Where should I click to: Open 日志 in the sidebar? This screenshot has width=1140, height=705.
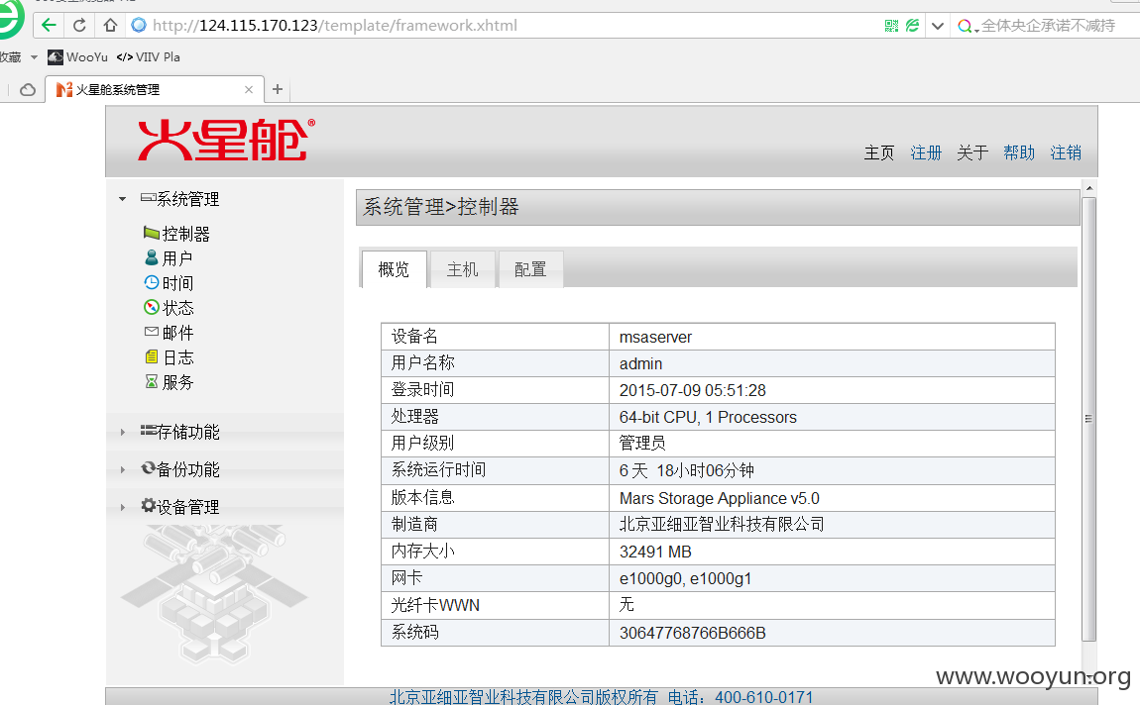click(178, 357)
